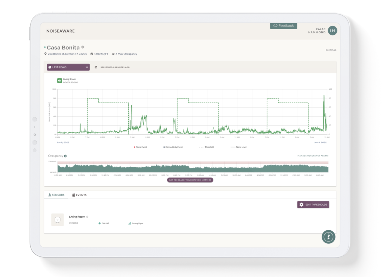
Task: Open the Occupancy info icon
Action: coord(65,156)
